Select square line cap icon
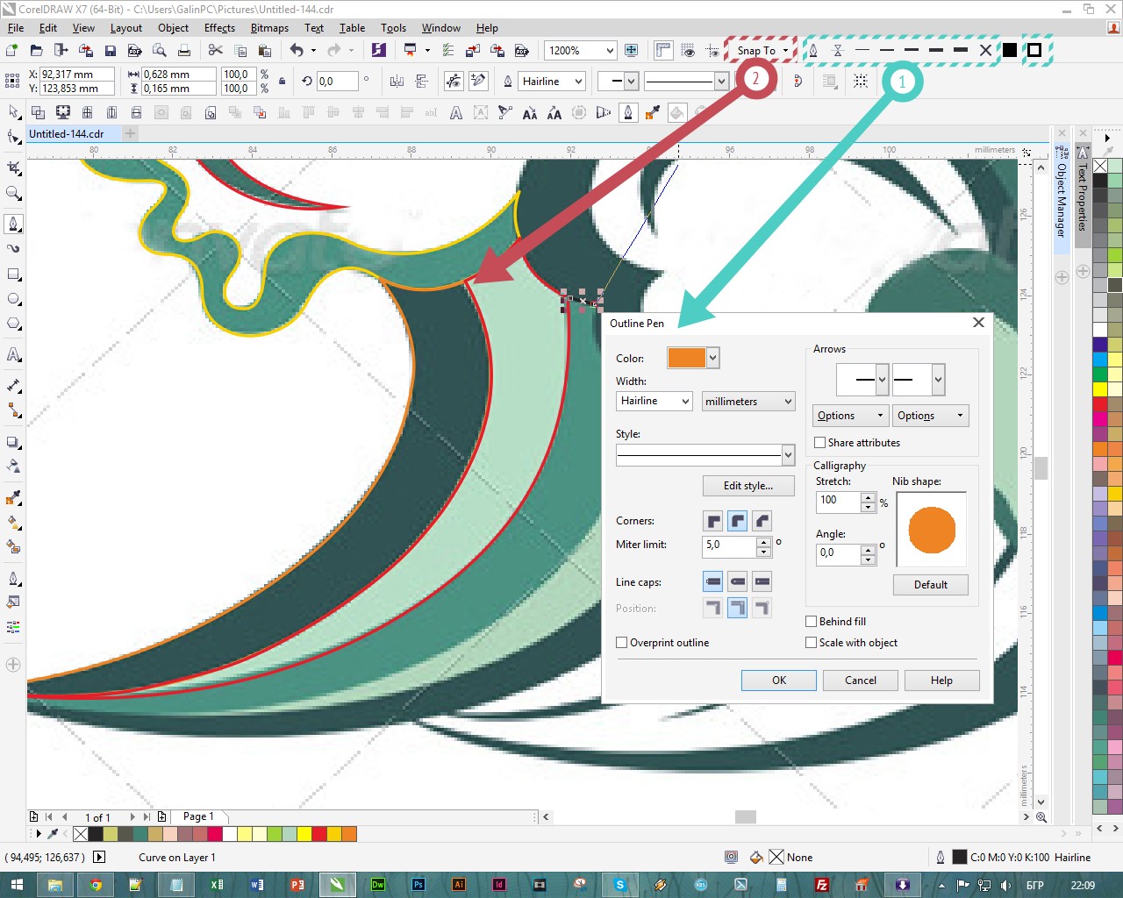The width and height of the screenshot is (1123, 898). [x=713, y=581]
